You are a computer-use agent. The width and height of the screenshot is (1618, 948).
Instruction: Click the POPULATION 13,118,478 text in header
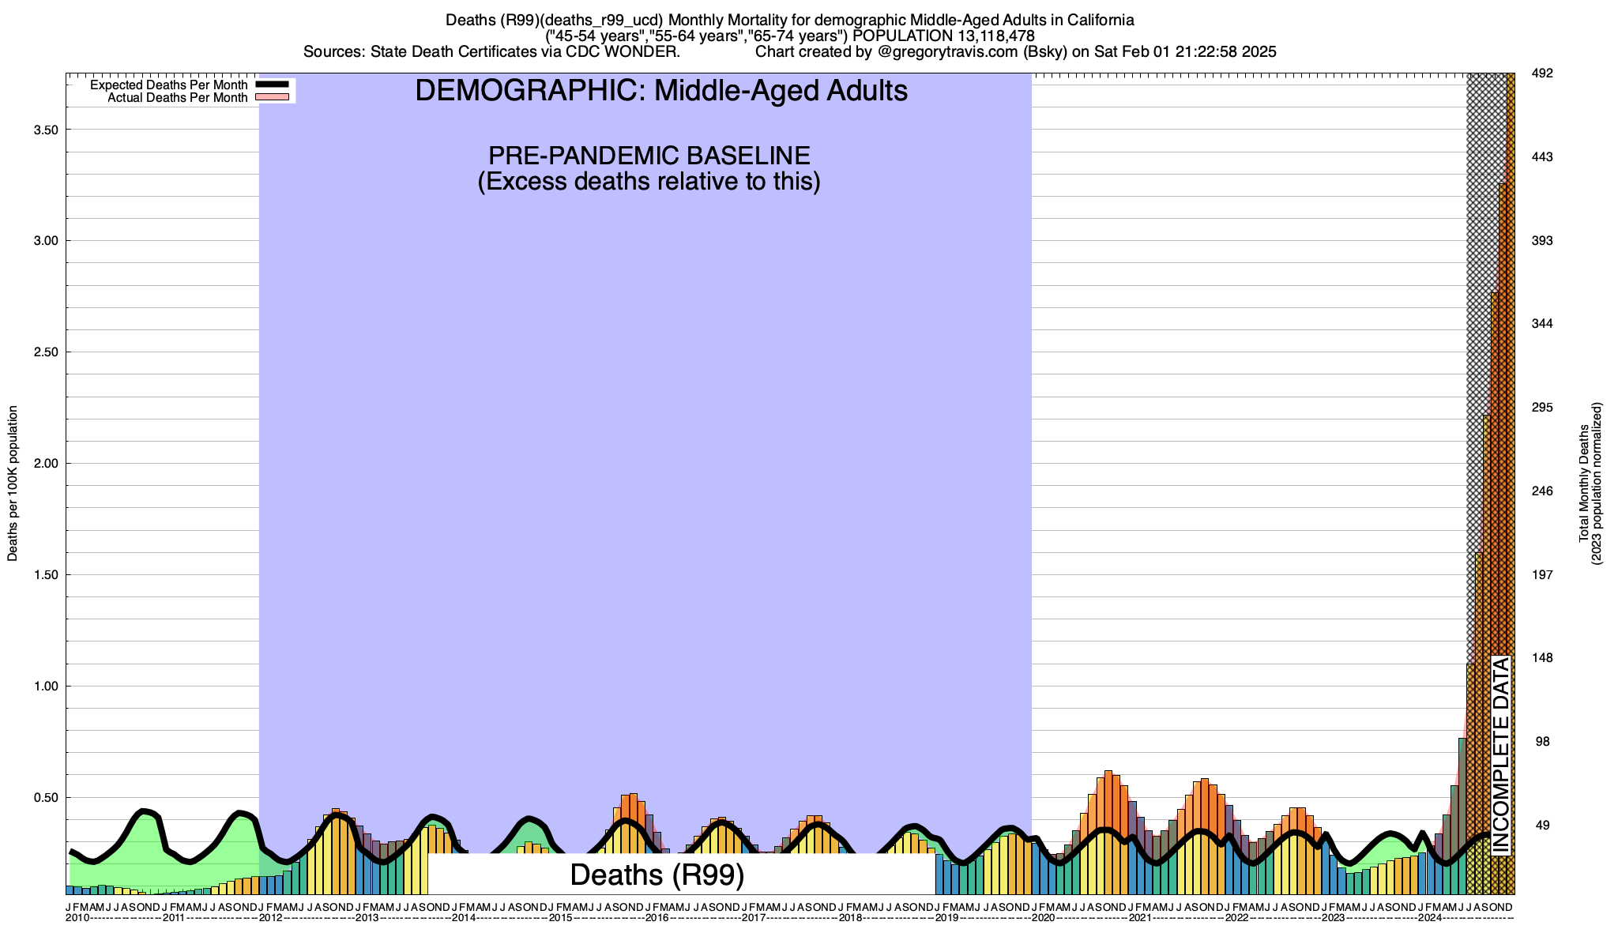[x=944, y=36]
